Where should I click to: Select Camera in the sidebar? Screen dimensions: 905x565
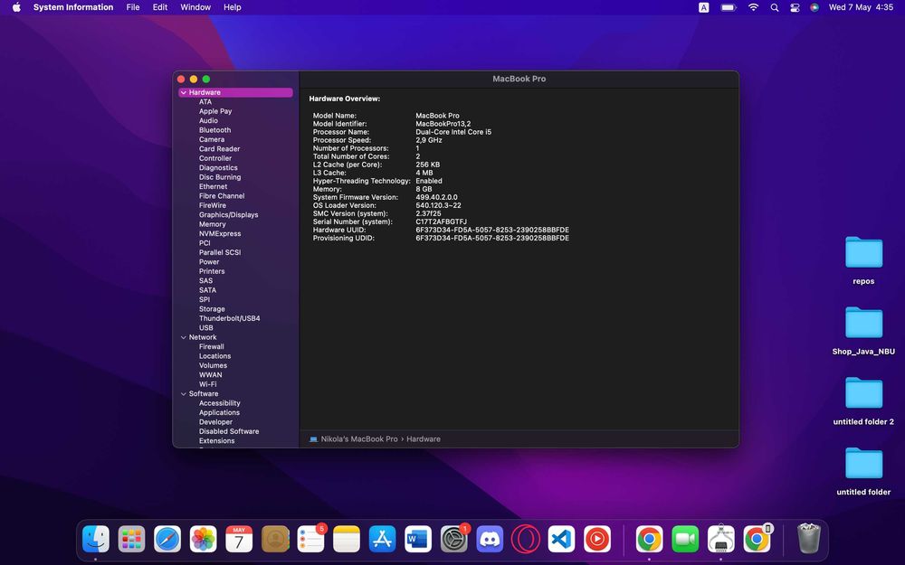click(212, 139)
